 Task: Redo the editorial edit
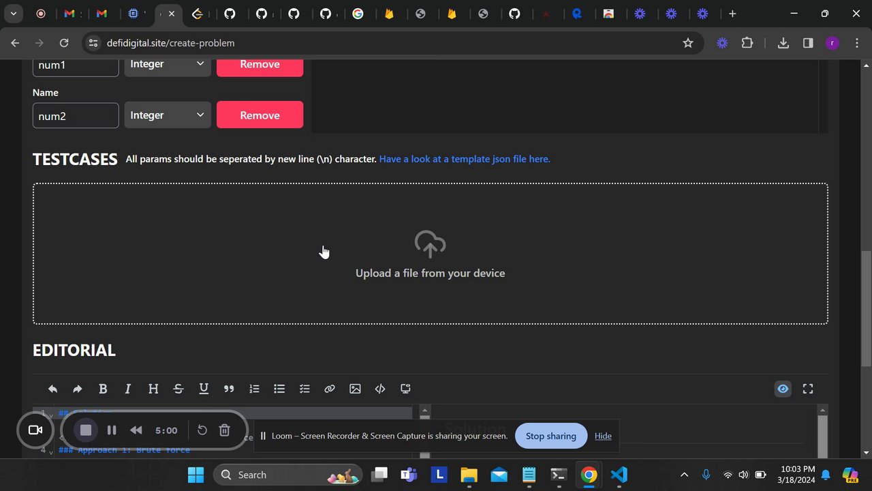78,389
